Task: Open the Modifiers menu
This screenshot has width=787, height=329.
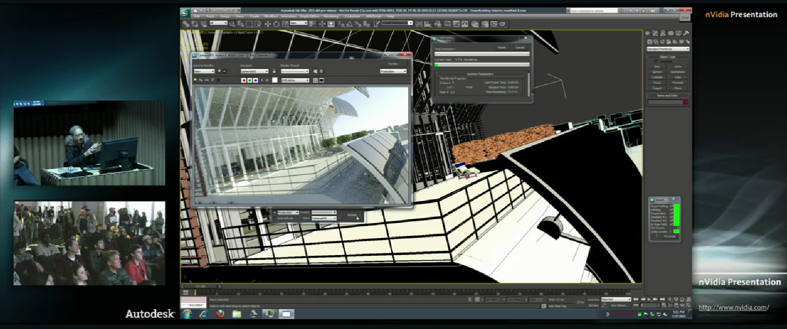Action: point(271,17)
